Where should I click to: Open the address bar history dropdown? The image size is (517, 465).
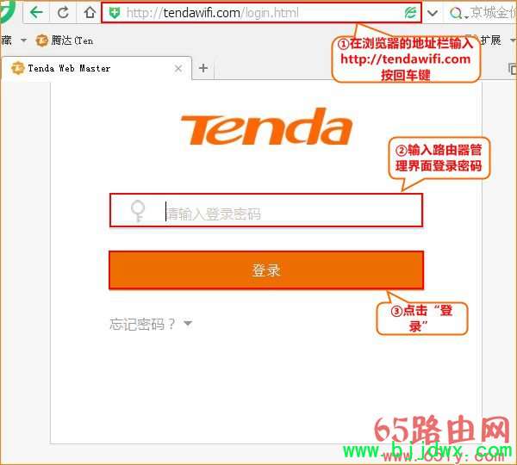click(x=433, y=13)
